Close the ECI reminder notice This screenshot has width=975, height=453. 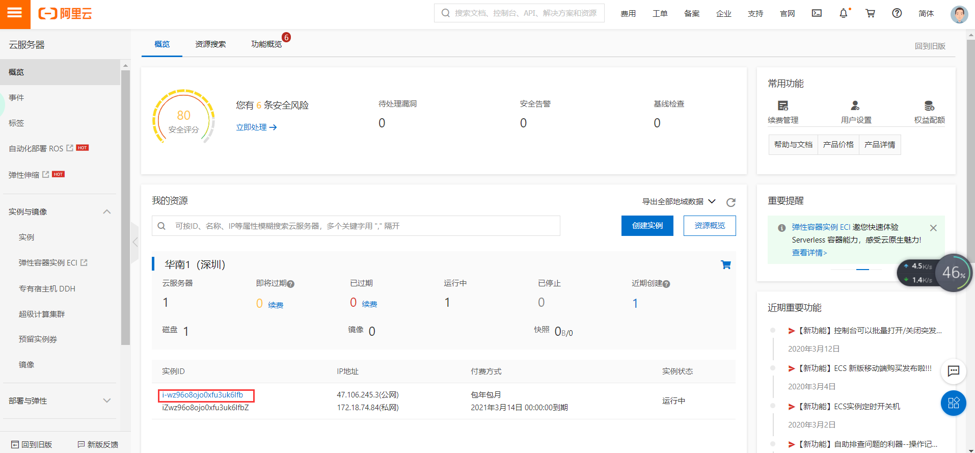tap(933, 228)
